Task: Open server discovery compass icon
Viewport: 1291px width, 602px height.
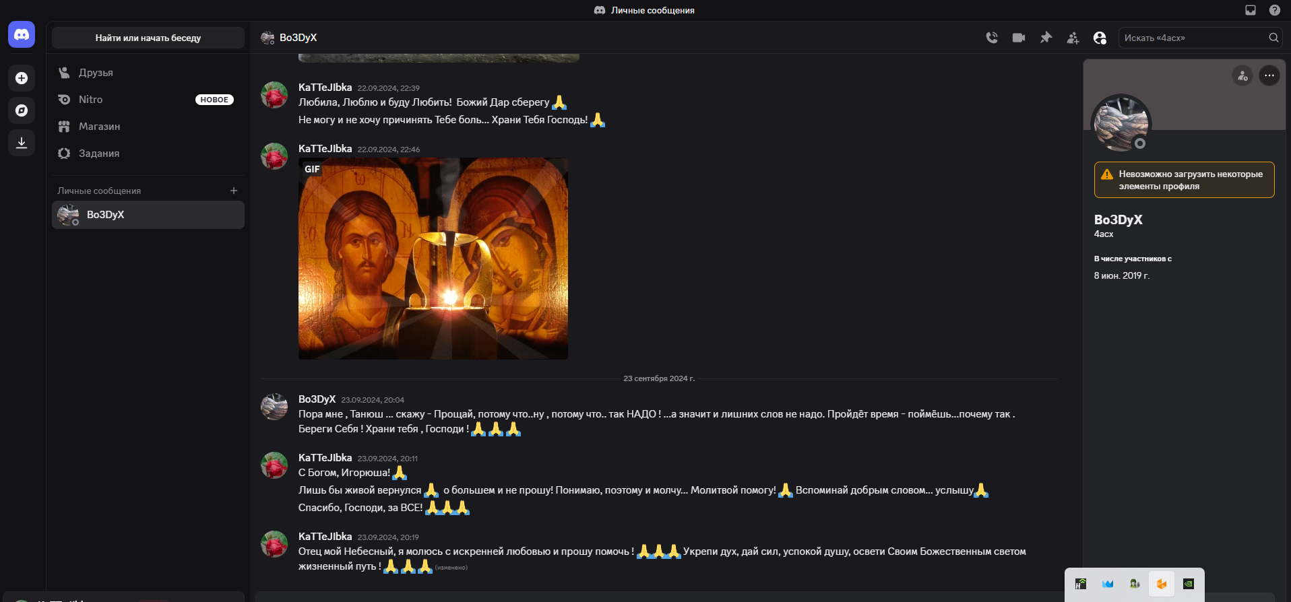Action: click(22, 110)
